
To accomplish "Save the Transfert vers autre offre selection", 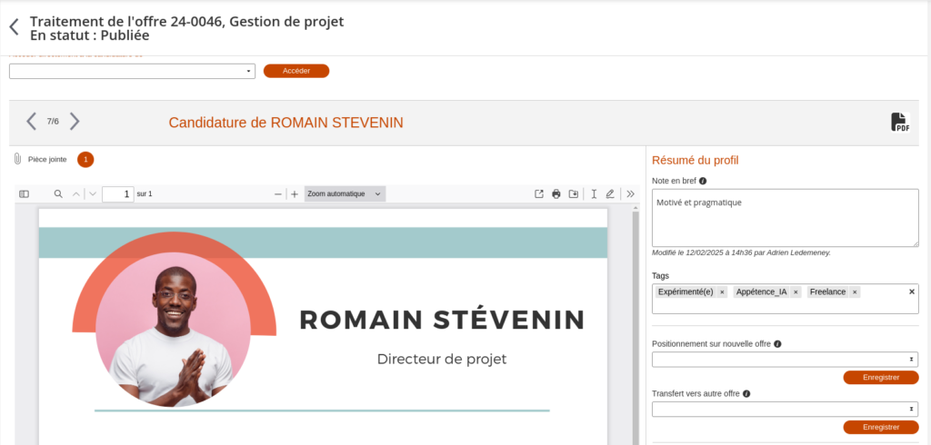I will [880, 427].
